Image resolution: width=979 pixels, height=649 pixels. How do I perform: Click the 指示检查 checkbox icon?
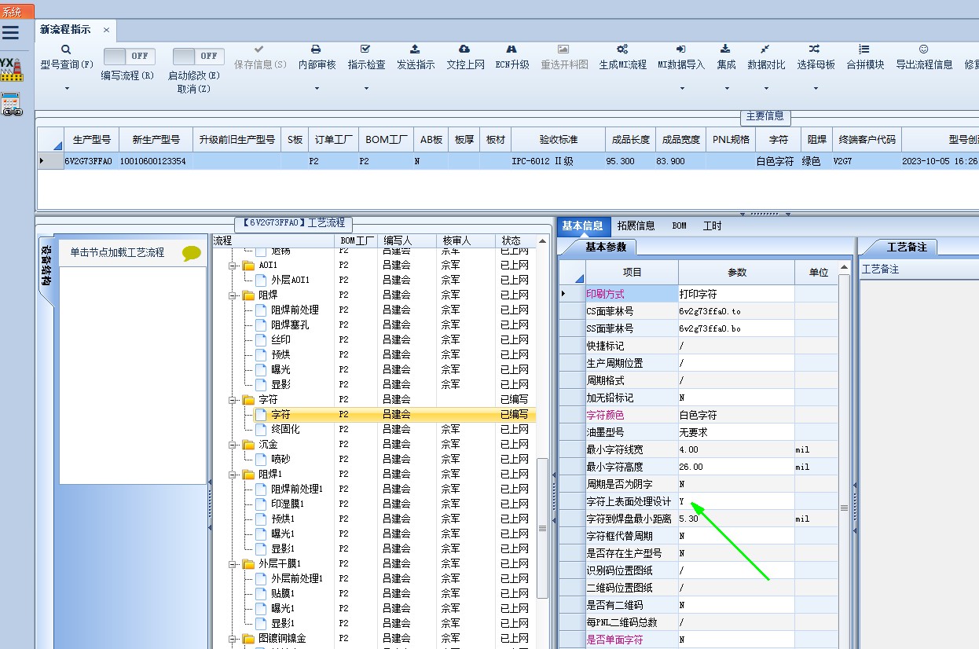(365, 49)
